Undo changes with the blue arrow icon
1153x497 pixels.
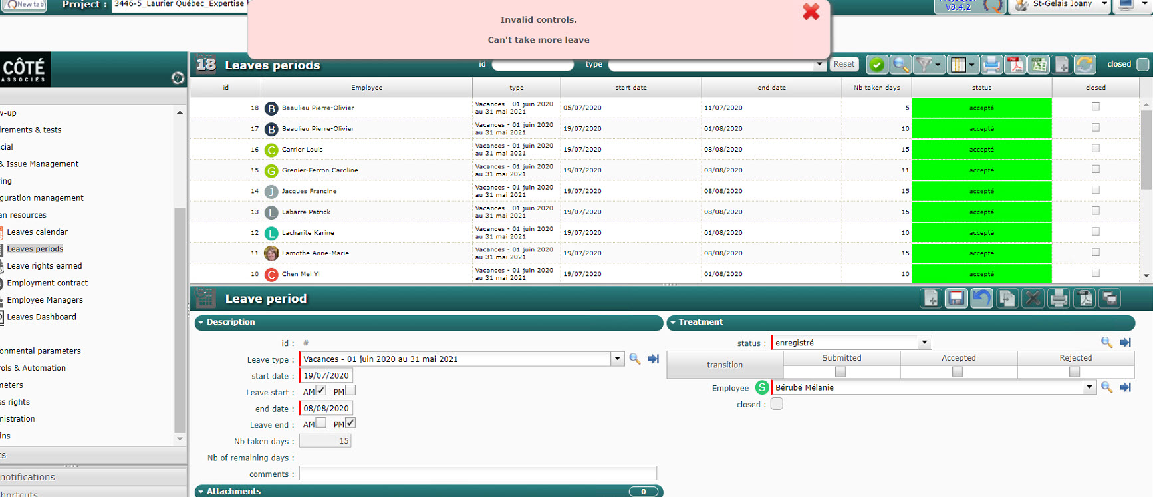coord(981,299)
